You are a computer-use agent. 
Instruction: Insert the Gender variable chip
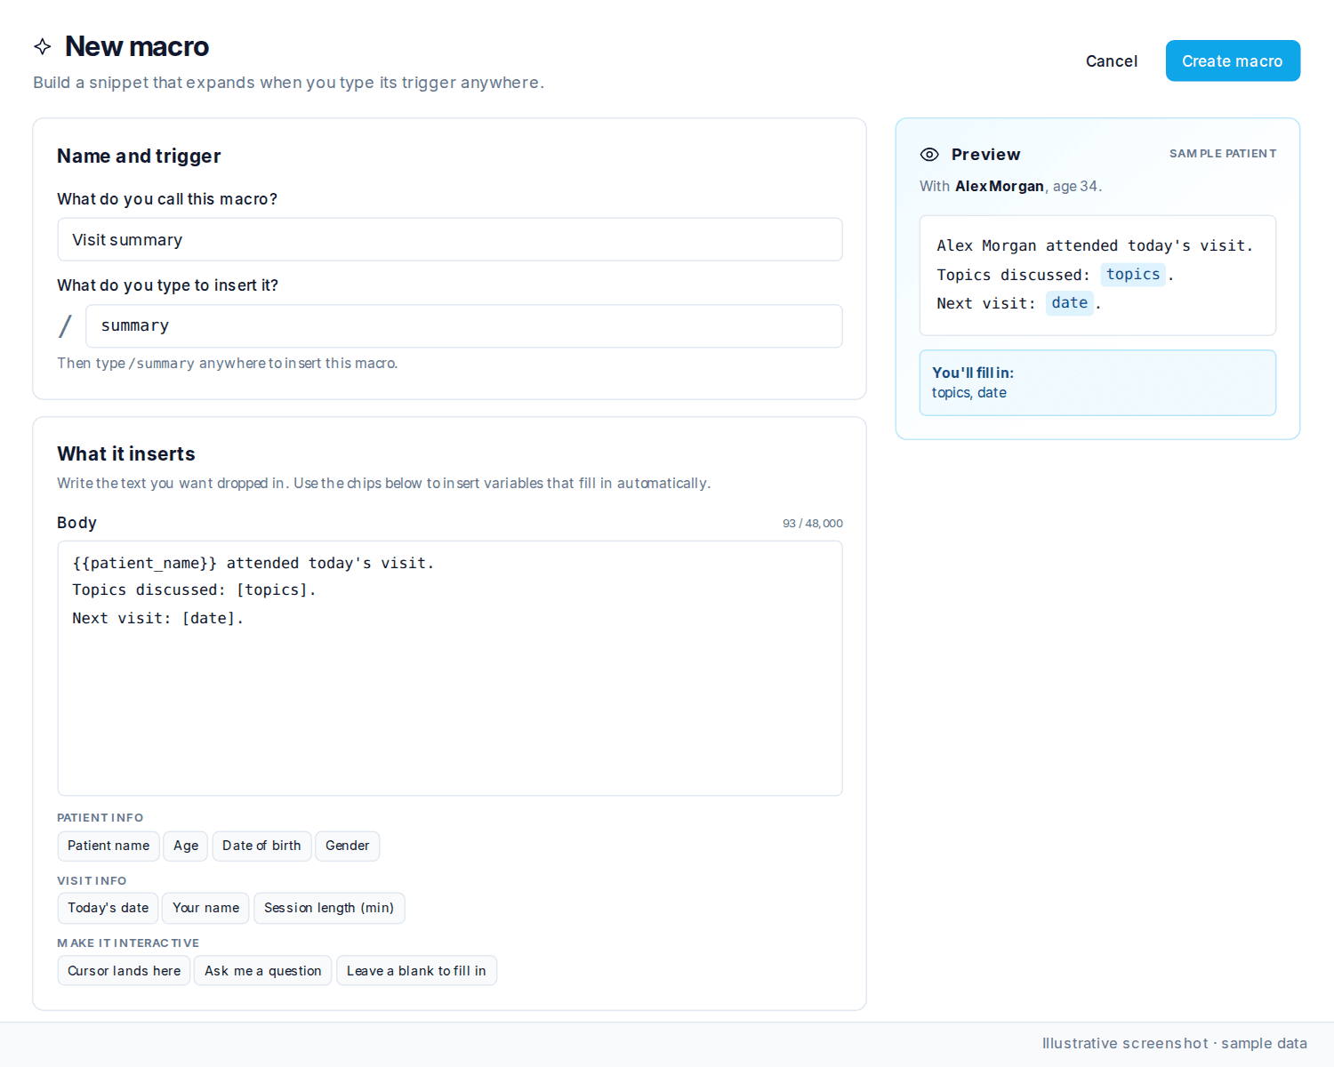348,846
